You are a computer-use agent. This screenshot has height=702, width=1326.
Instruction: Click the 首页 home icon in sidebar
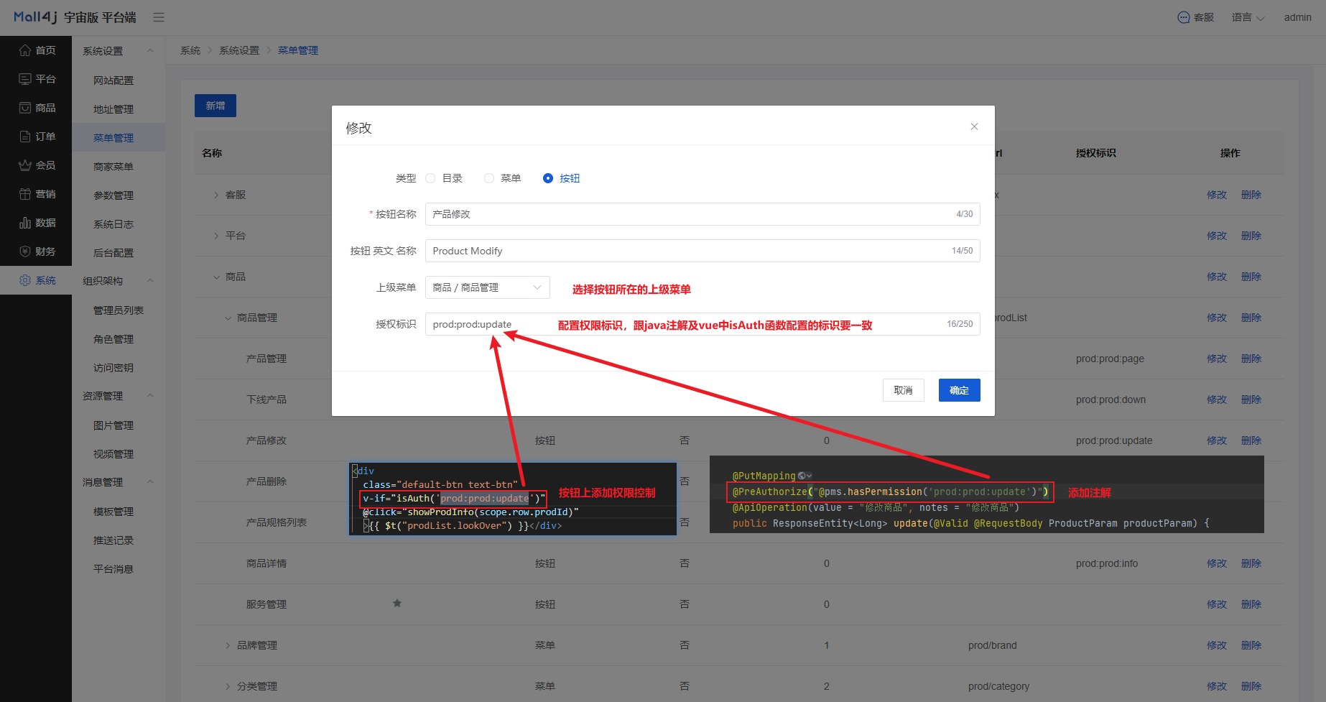[25, 50]
